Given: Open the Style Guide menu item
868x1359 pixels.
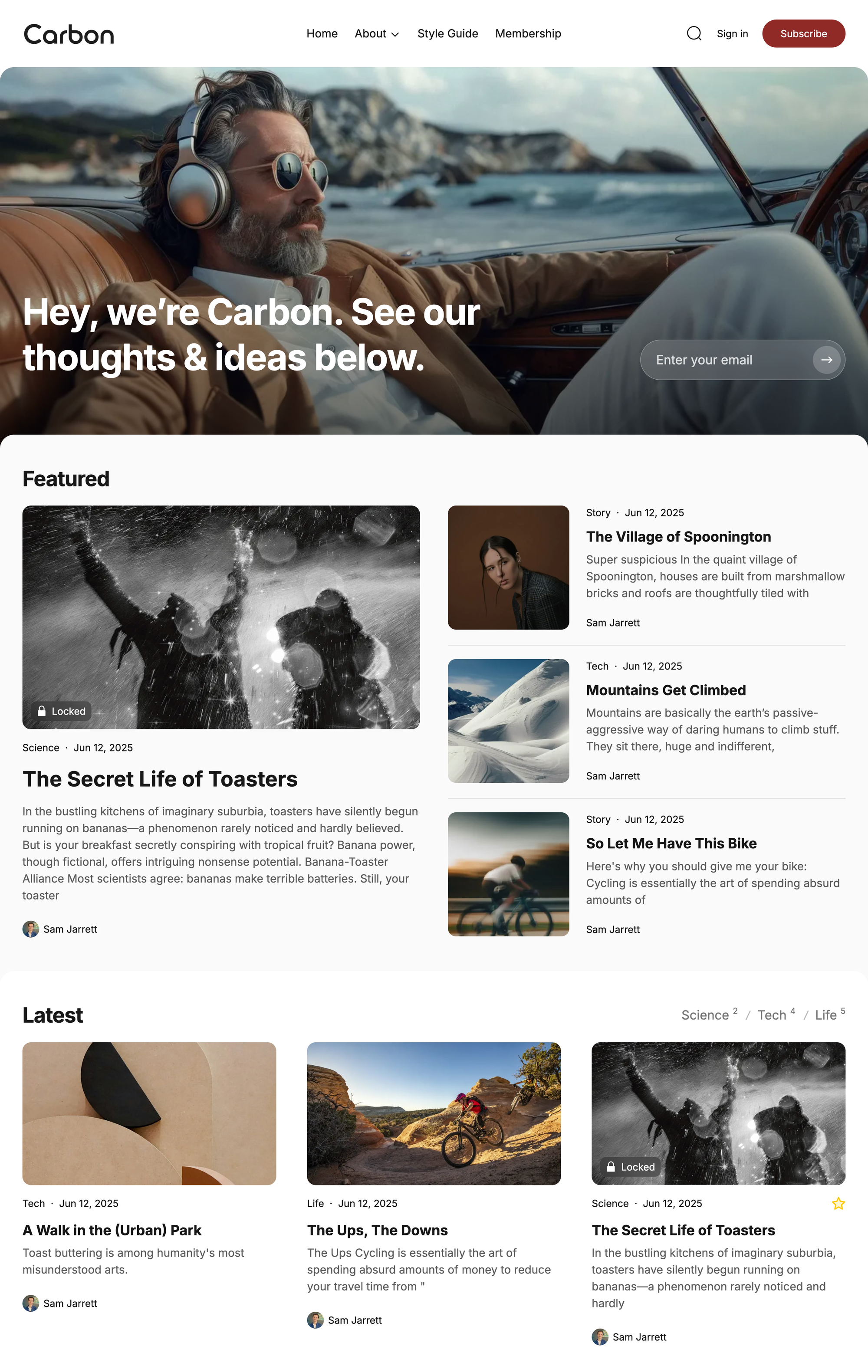Looking at the screenshot, I should click(x=447, y=34).
